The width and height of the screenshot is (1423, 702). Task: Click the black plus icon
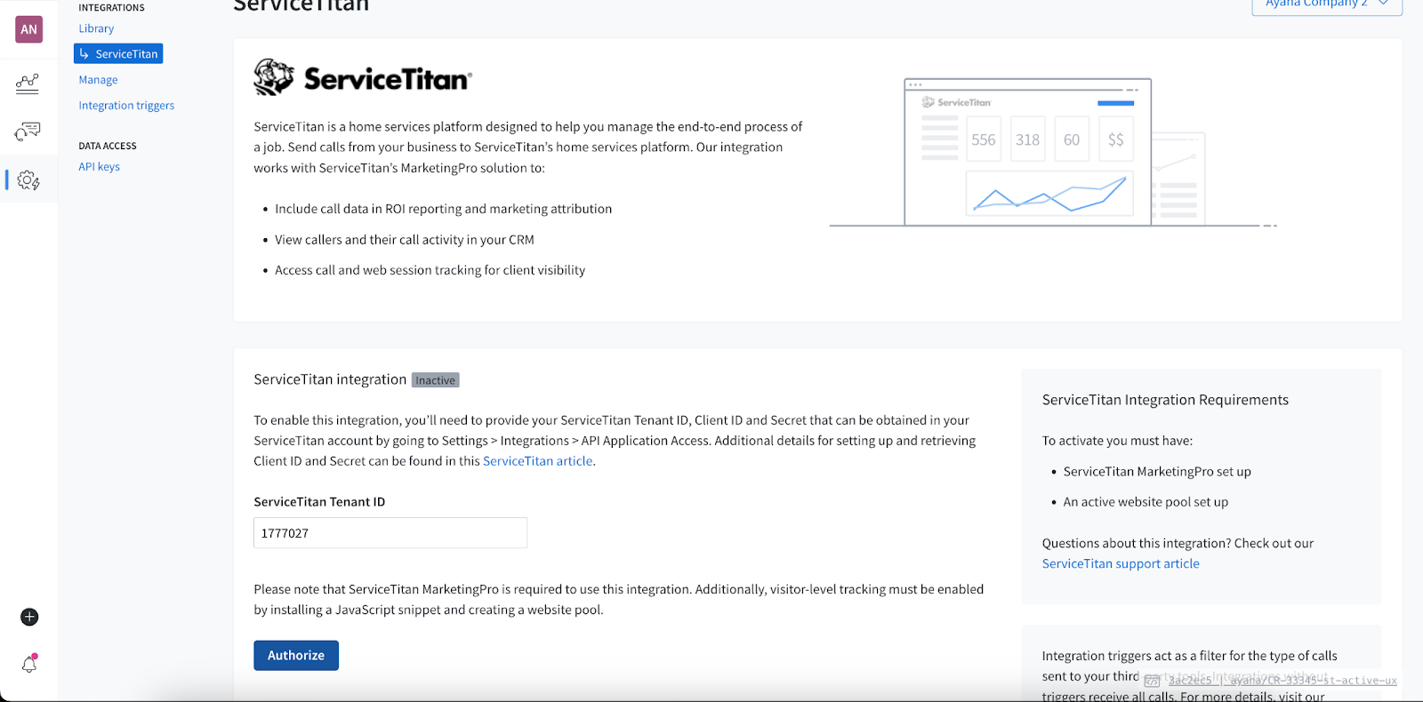[x=29, y=617]
